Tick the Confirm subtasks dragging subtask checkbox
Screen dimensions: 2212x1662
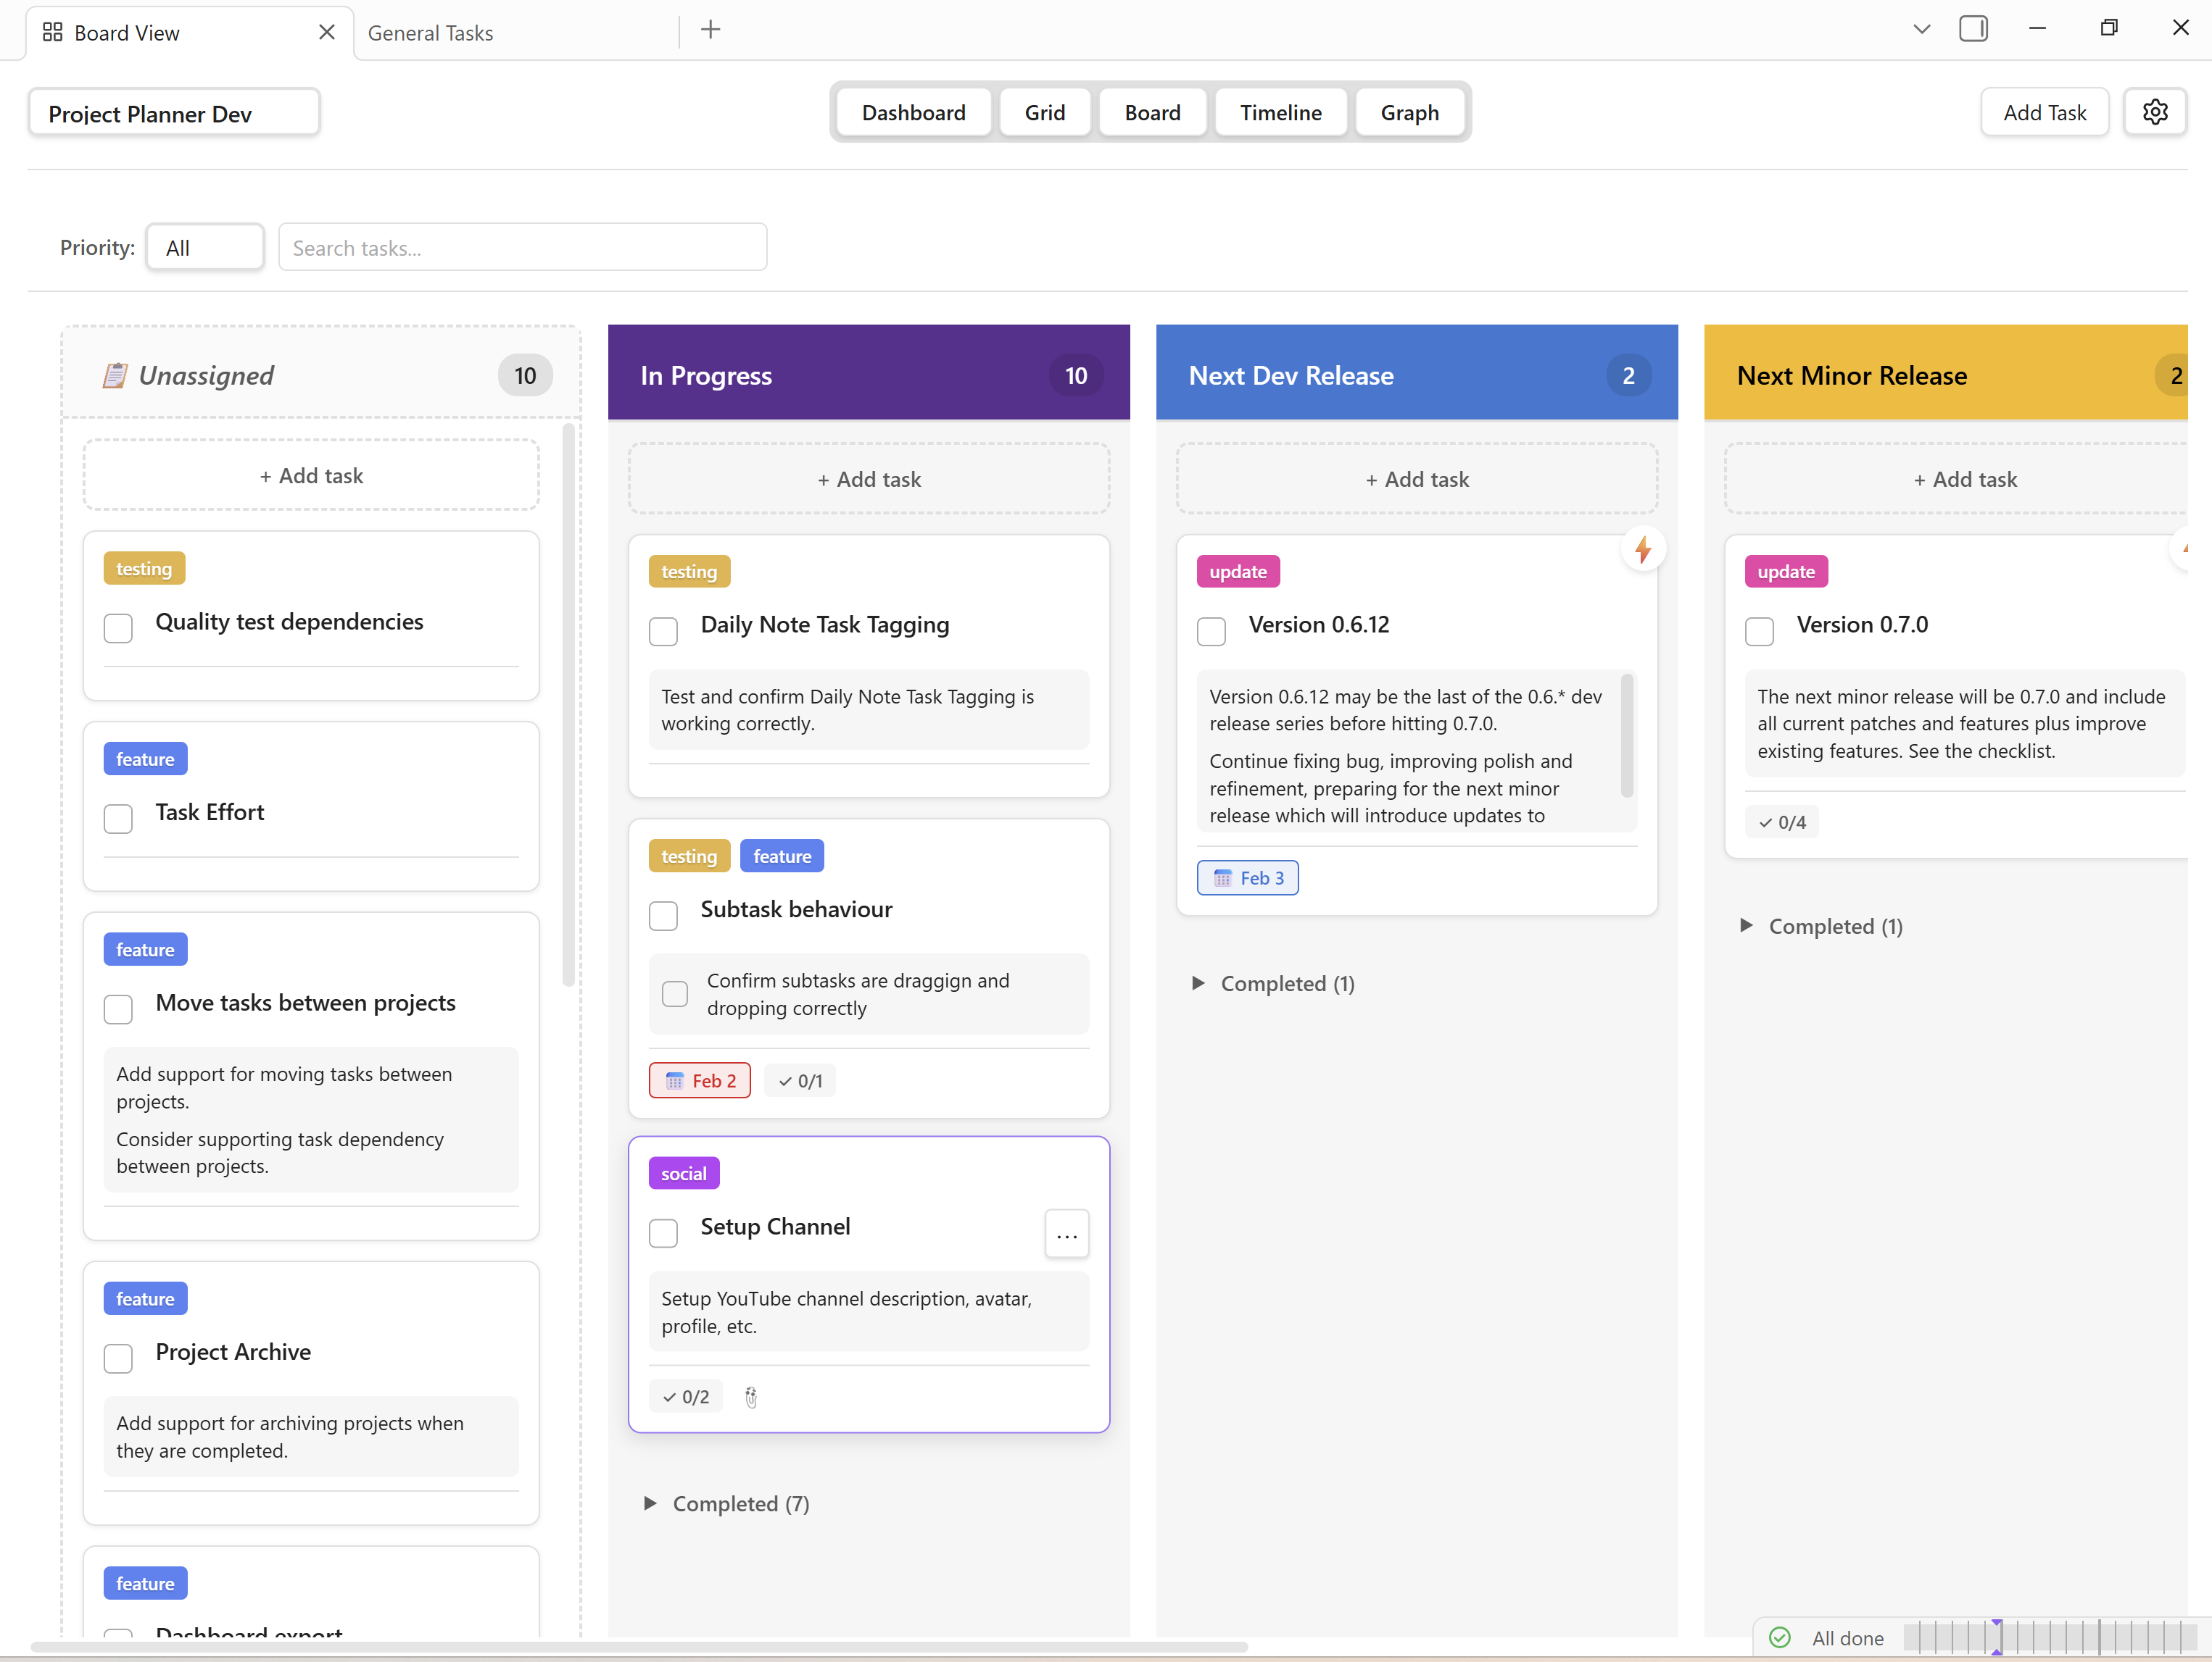click(x=675, y=993)
